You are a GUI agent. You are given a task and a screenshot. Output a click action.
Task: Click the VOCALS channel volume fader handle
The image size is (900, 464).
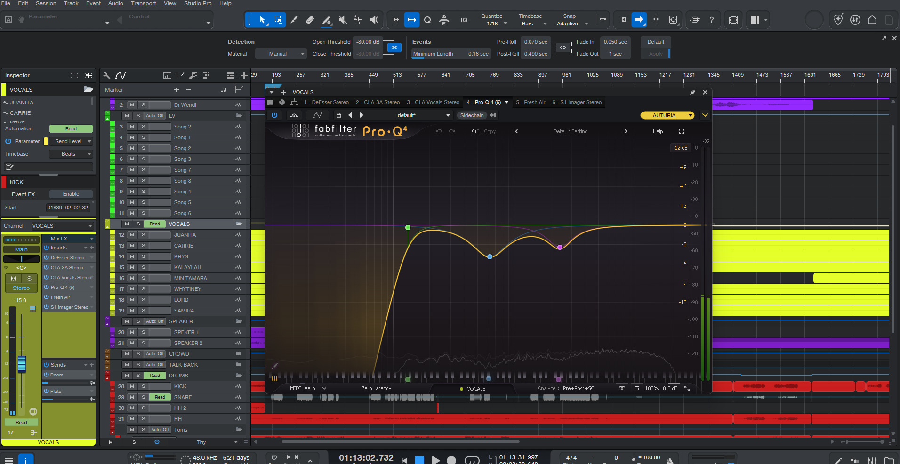[x=22, y=364]
